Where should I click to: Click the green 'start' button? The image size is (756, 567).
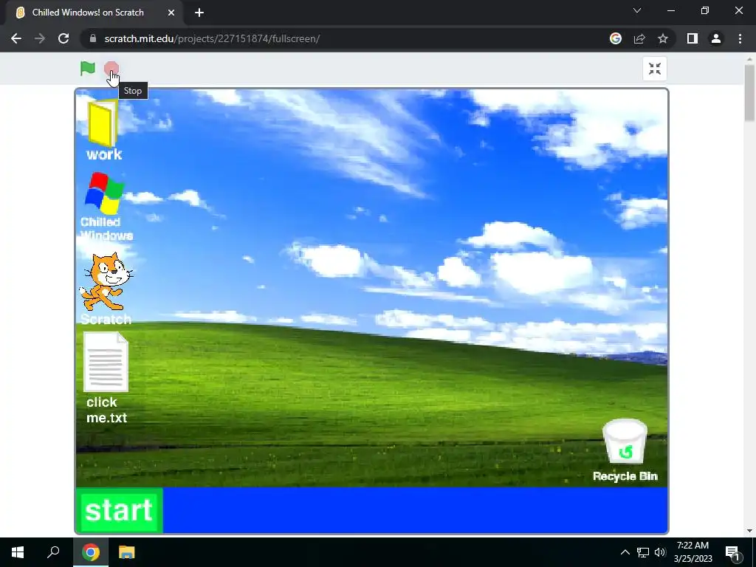119,510
